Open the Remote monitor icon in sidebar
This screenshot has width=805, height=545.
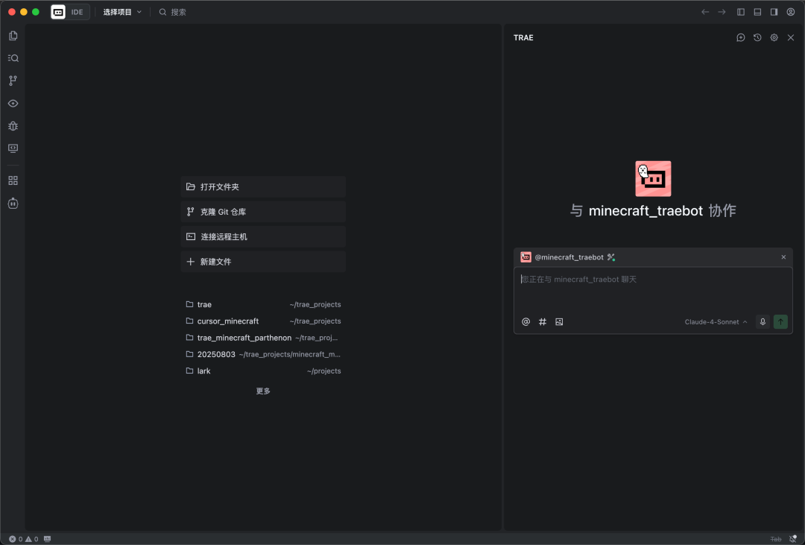[13, 148]
